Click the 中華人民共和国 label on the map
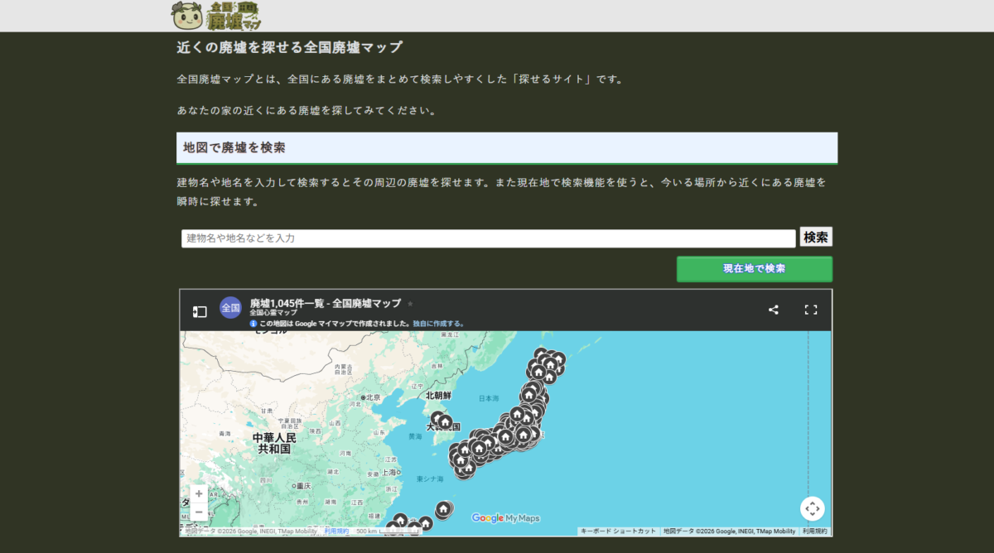The height and width of the screenshot is (553, 994). (273, 443)
